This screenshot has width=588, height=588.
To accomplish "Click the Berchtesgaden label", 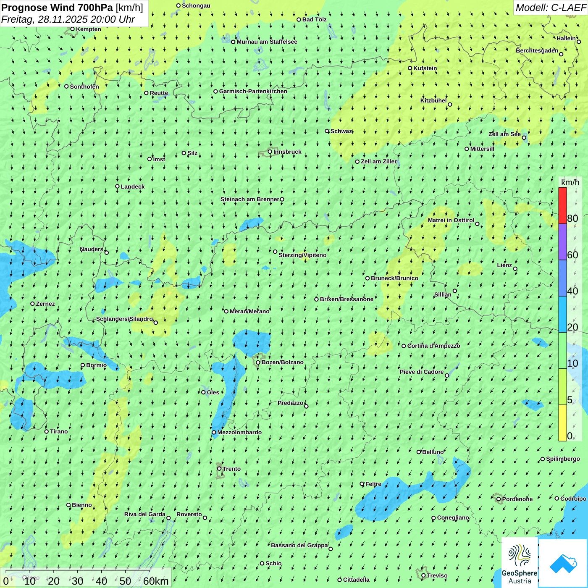I will [x=537, y=50].
